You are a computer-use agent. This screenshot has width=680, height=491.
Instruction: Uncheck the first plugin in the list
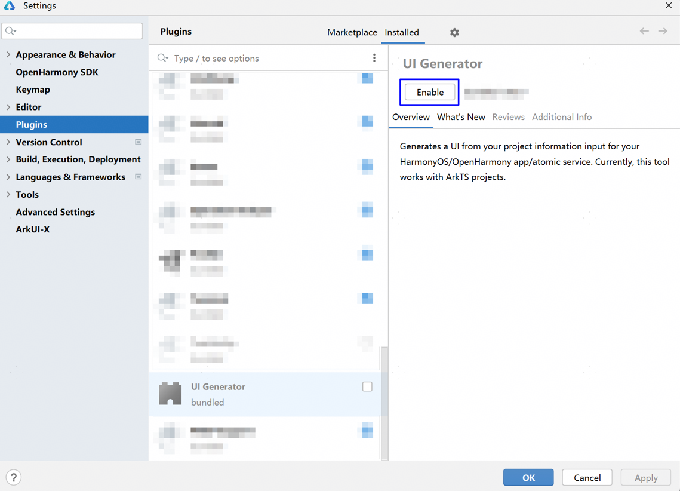(x=367, y=78)
